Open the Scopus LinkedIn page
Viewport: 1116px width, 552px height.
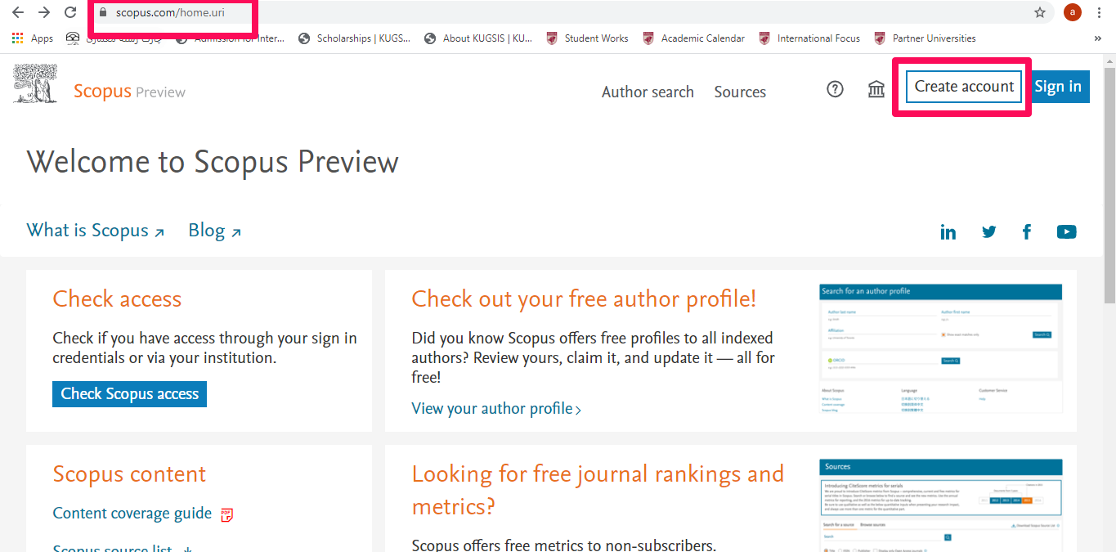948,232
